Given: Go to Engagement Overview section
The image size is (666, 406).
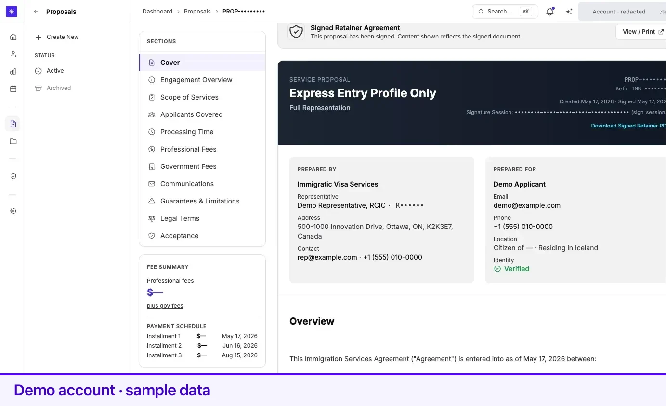Looking at the screenshot, I should [202, 80].
